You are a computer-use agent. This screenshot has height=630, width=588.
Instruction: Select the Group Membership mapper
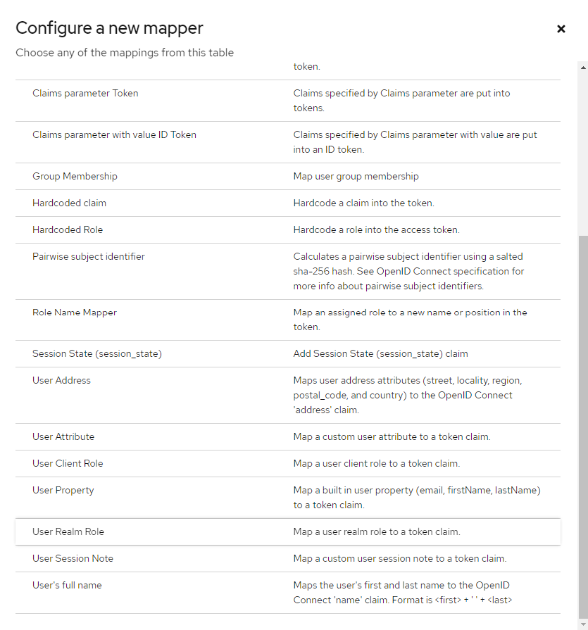pos(75,177)
